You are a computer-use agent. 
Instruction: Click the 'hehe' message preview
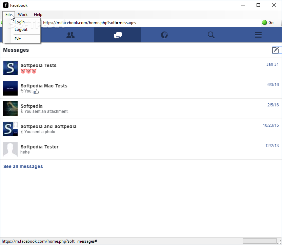(x=25, y=152)
